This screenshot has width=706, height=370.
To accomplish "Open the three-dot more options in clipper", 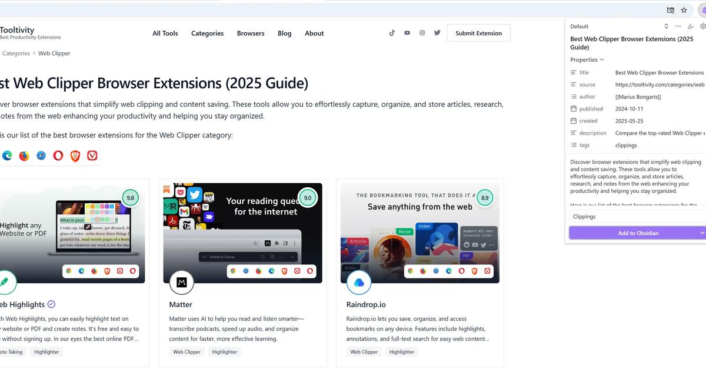I will click(678, 26).
